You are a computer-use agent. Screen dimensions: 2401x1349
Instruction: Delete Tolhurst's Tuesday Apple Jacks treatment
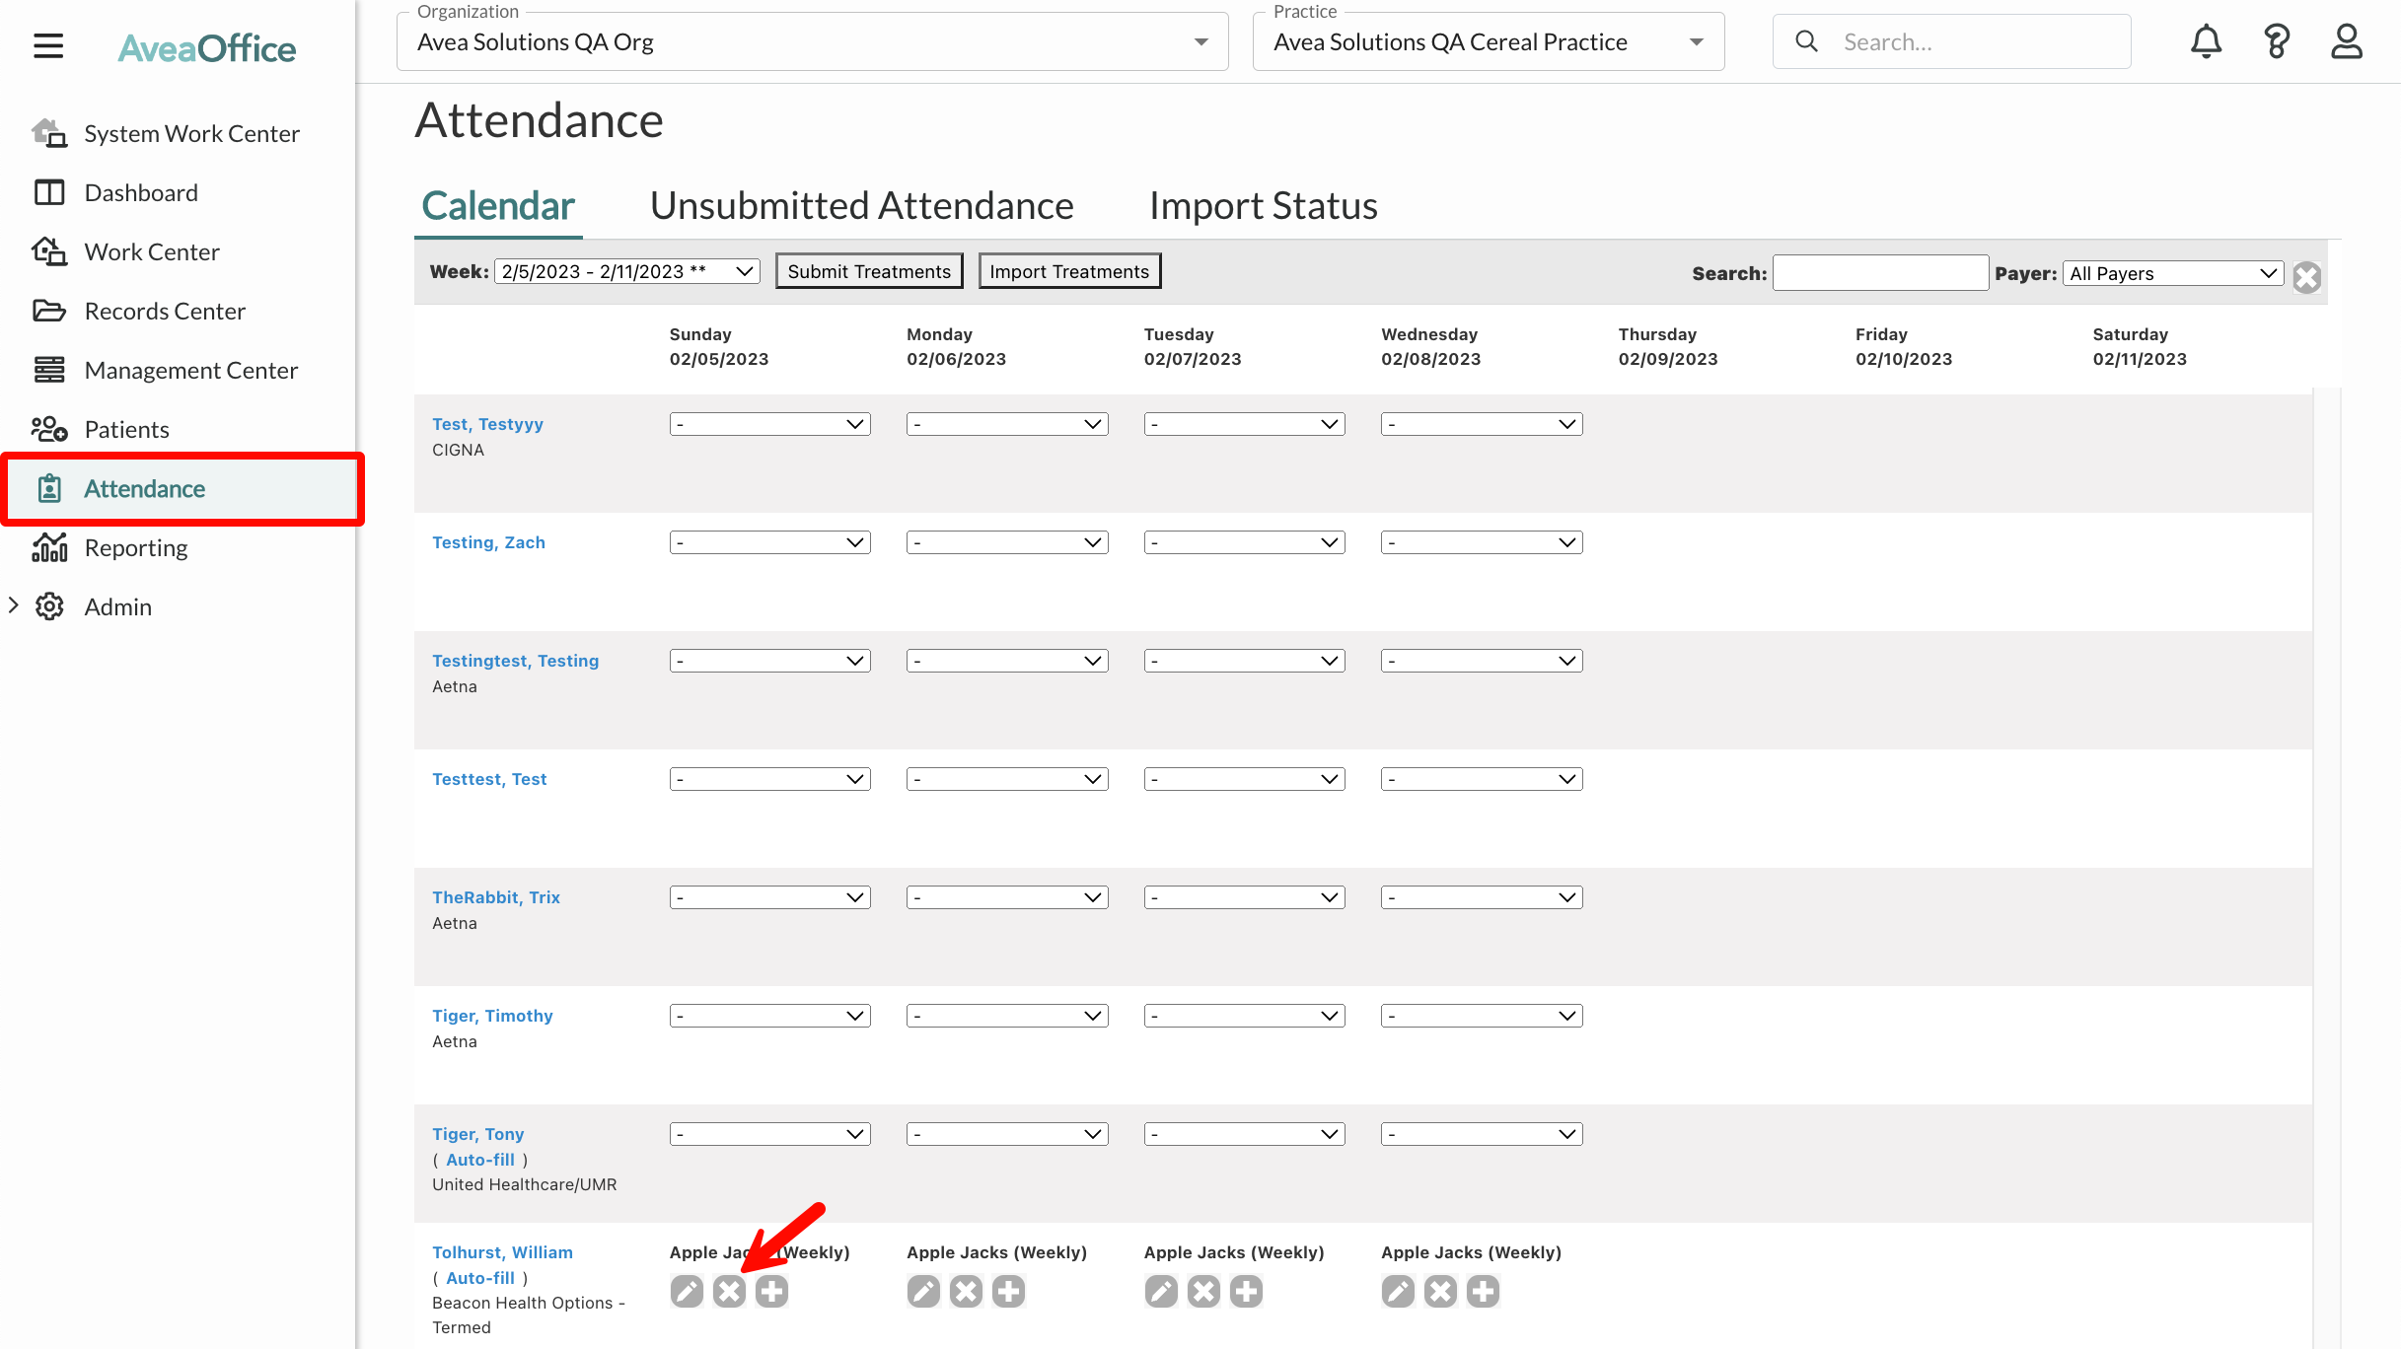point(1203,1291)
